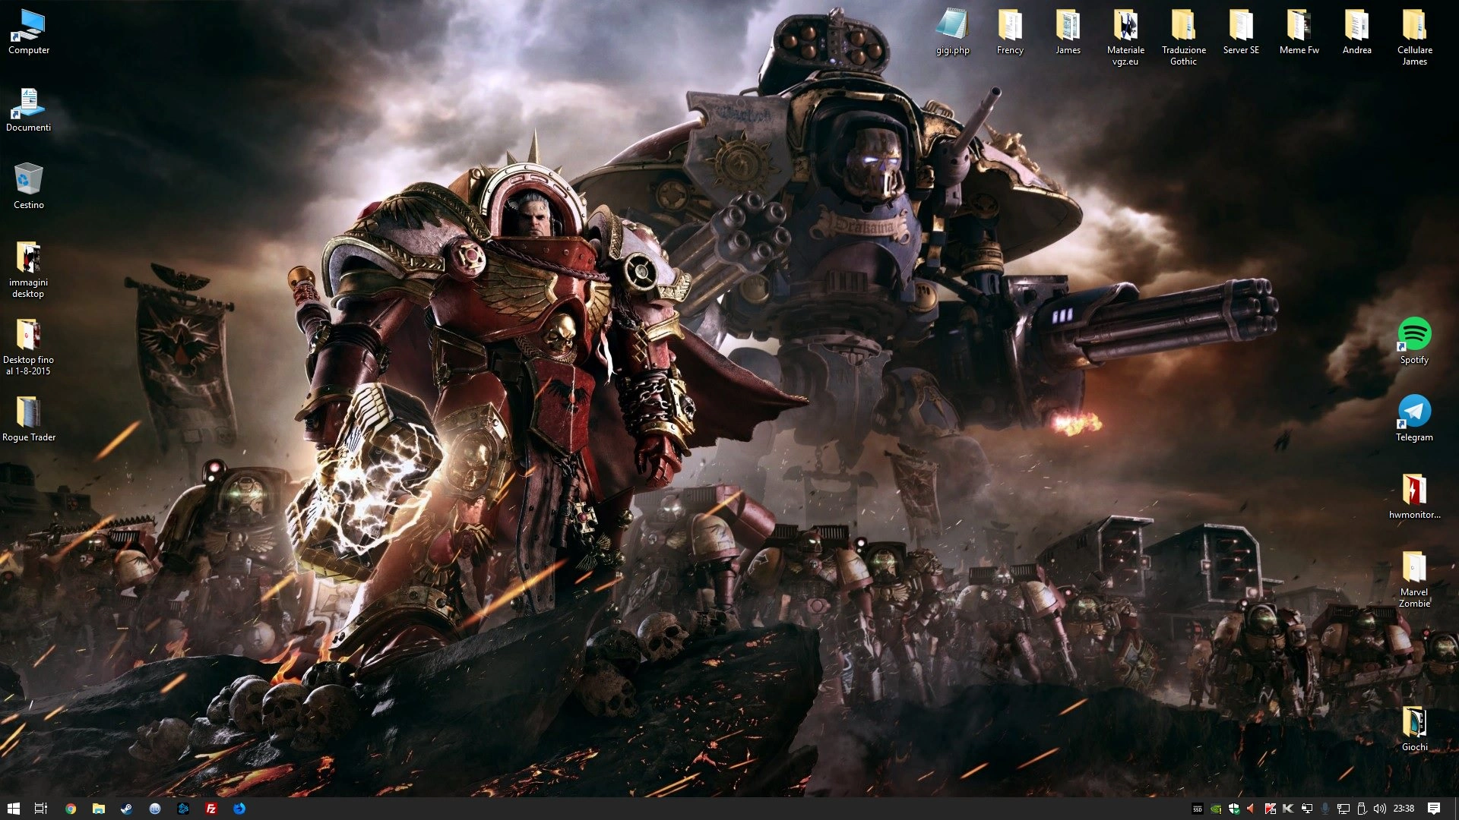Select the James folder
Image resolution: width=1459 pixels, height=820 pixels.
pos(1068,32)
